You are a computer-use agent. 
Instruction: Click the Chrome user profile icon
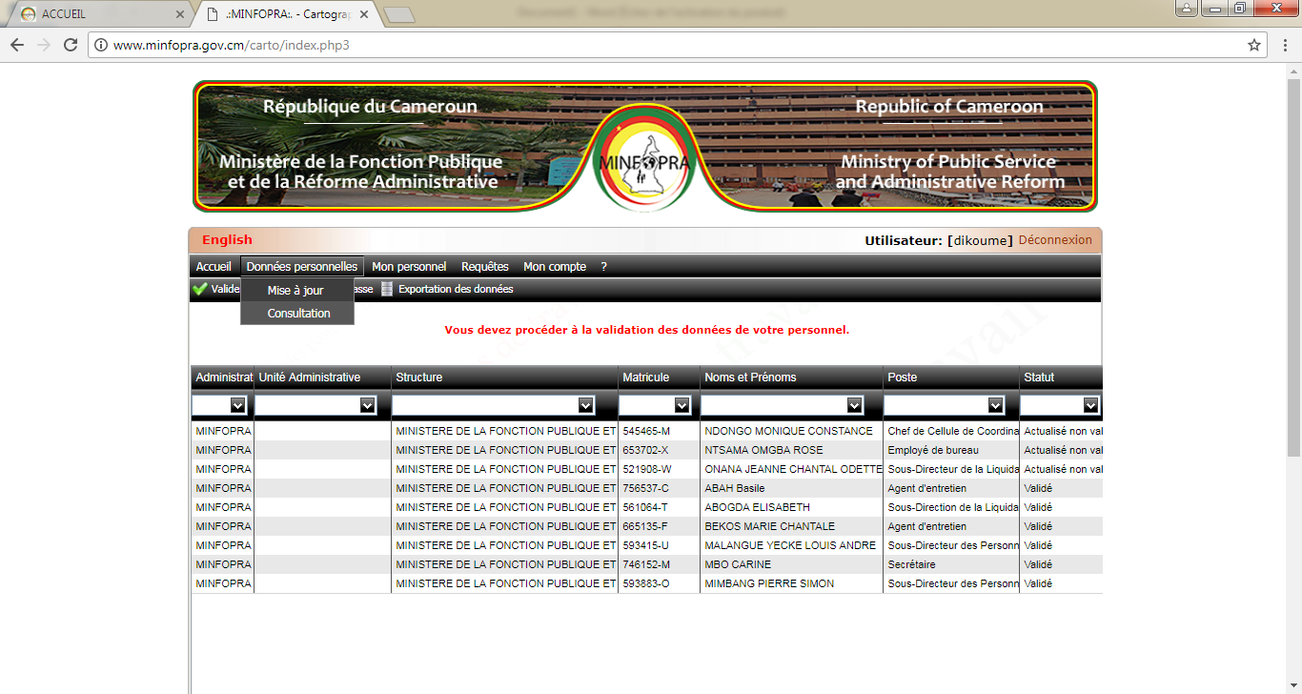tap(1187, 9)
